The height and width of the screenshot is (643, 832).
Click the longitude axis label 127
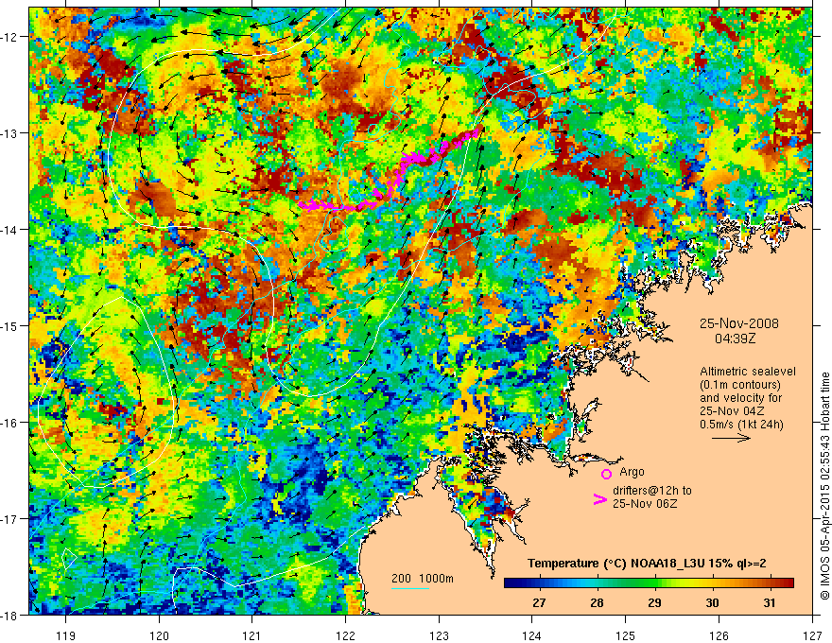click(812, 635)
